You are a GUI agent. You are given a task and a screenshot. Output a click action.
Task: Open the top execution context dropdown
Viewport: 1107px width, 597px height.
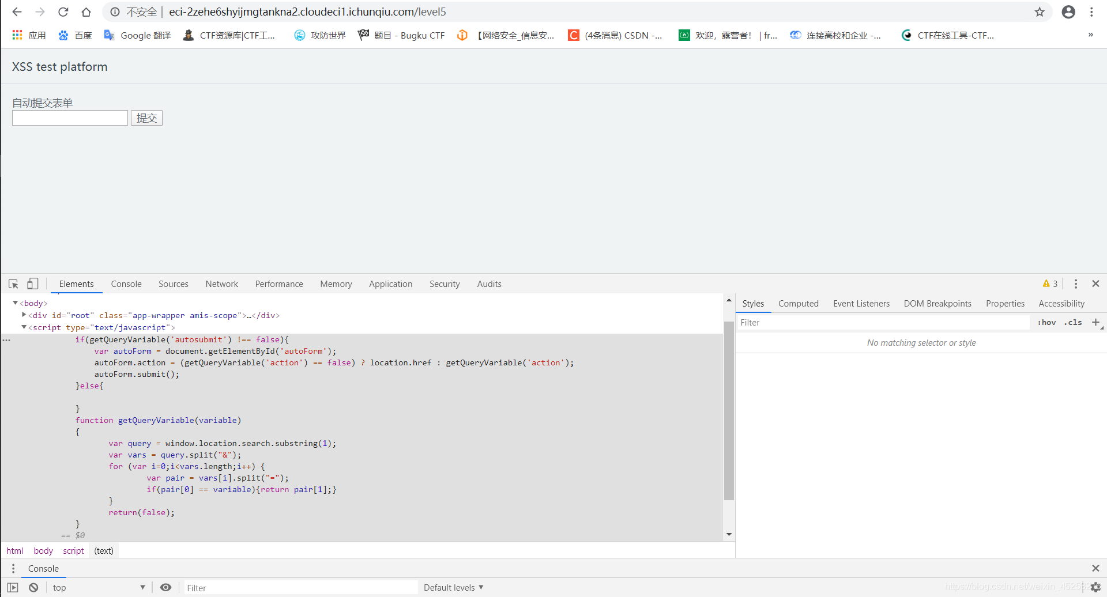(99, 588)
